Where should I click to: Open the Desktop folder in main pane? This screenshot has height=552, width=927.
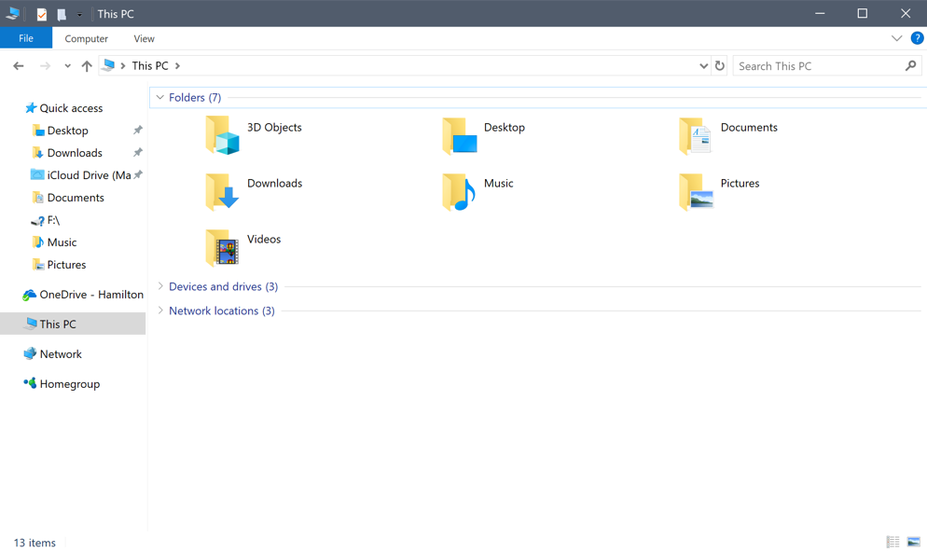(460, 135)
